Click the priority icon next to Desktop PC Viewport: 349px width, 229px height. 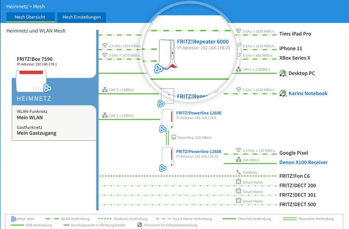coord(283,73)
